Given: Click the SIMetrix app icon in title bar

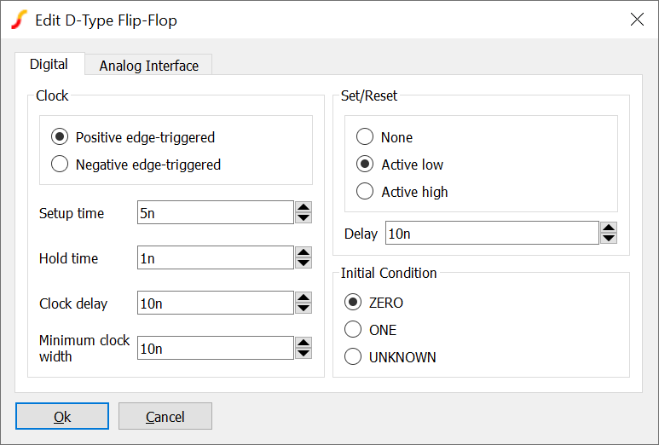Looking at the screenshot, I should pos(19,20).
